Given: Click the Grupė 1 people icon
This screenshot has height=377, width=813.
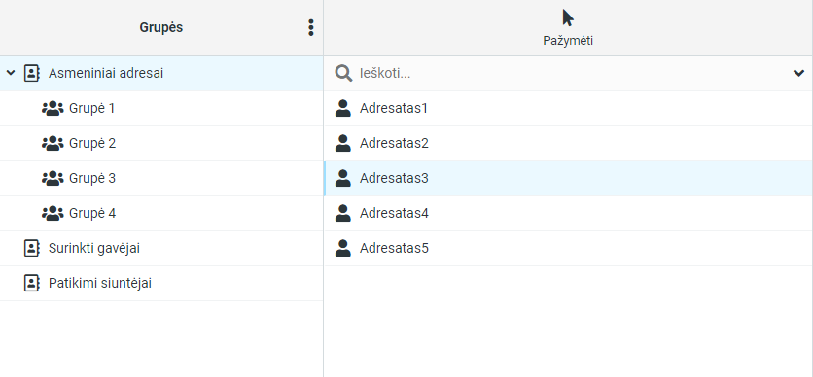Looking at the screenshot, I should pyautogui.click(x=53, y=108).
